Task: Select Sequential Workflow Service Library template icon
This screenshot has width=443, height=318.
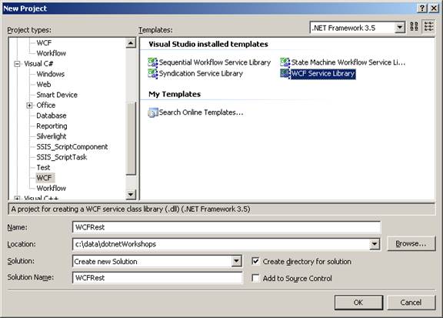Action: tap(152, 62)
